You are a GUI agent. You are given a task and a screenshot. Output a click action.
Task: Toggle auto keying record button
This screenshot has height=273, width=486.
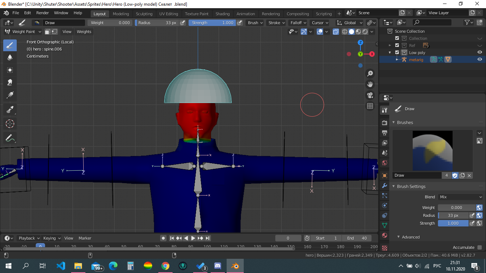point(163,238)
